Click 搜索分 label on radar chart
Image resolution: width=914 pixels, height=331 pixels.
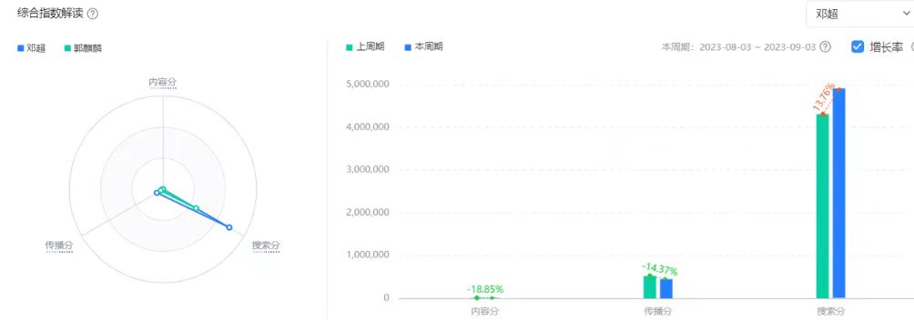pyautogui.click(x=266, y=246)
